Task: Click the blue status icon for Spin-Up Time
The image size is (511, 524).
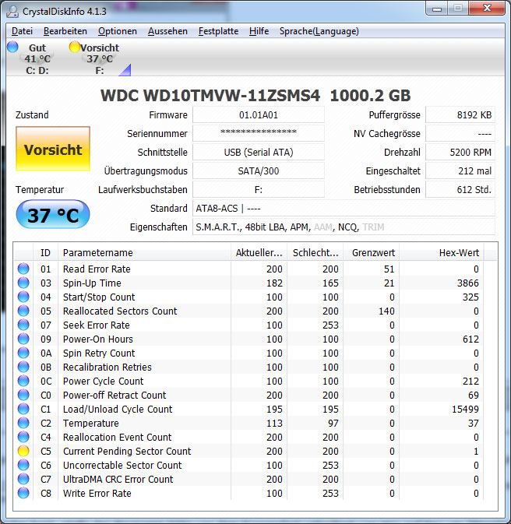Action: coord(23,283)
